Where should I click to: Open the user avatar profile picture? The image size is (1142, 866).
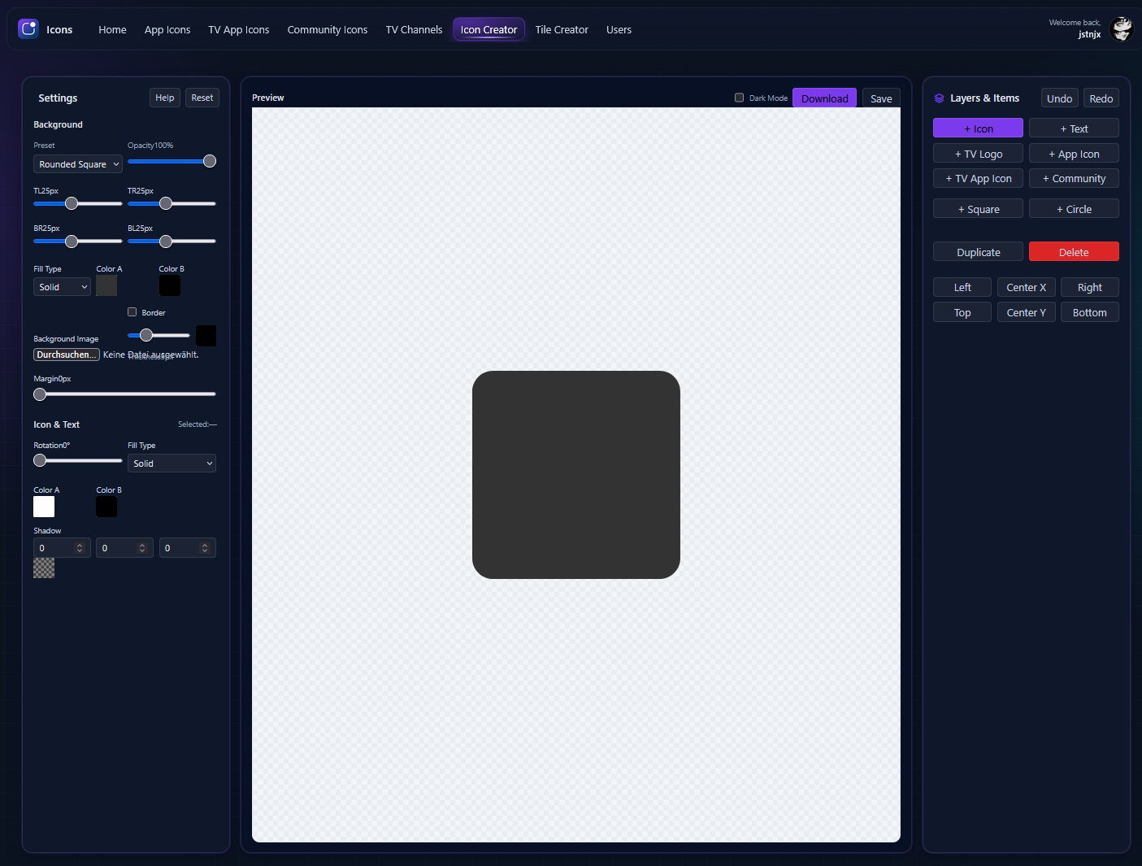1122,29
